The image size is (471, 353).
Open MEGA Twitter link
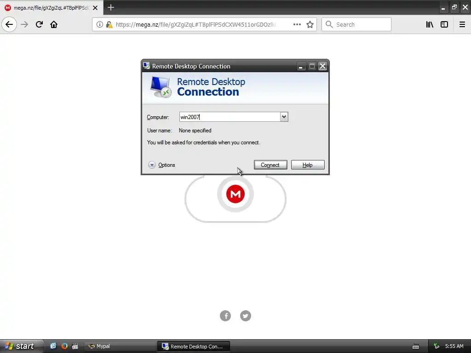[x=246, y=316]
